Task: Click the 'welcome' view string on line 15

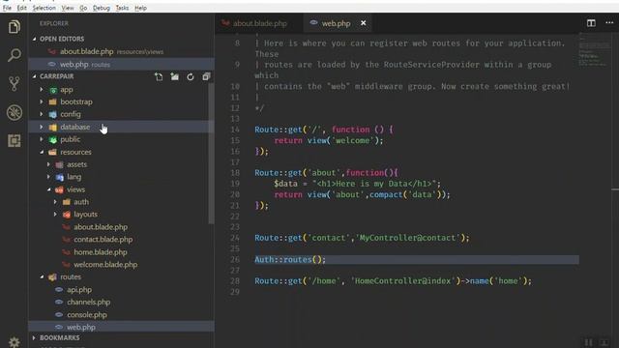Action: click(x=352, y=140)
